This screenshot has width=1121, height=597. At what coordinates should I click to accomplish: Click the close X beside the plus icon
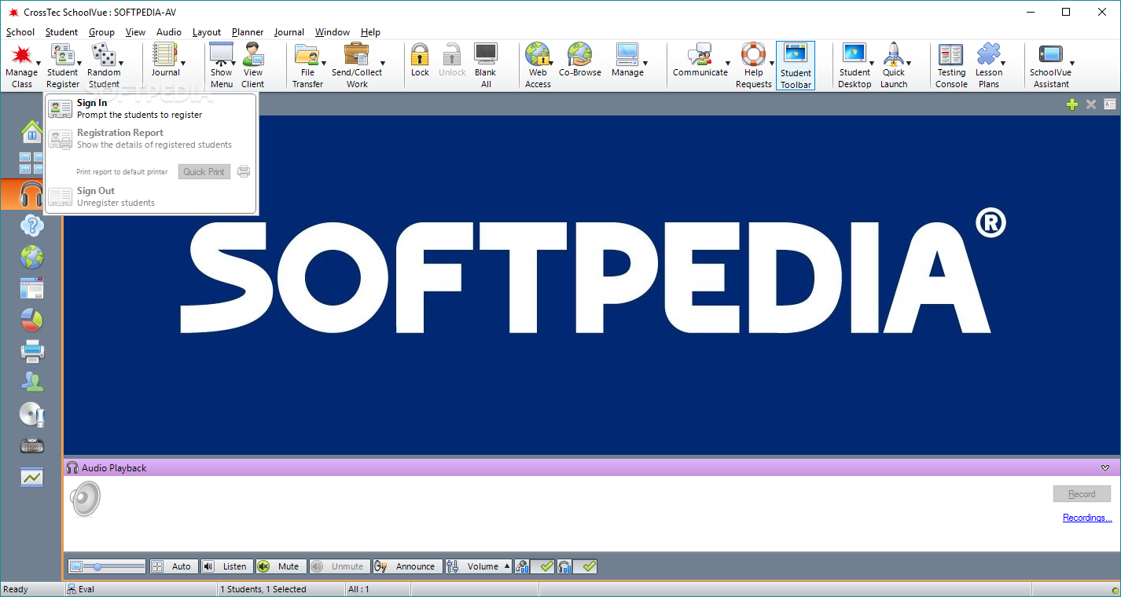pyautogui.click(x=1091, y=104)
